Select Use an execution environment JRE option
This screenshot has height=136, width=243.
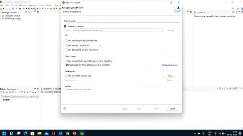pos(67,40)
